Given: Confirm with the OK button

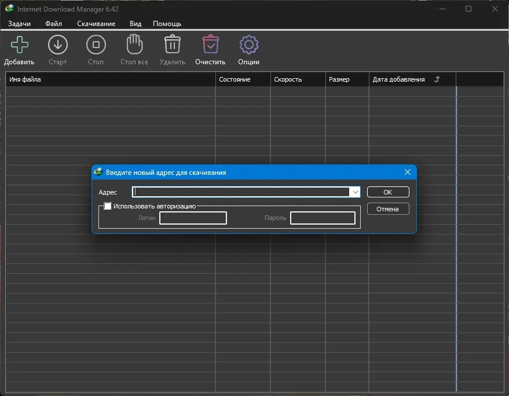Looking at the screenshot, I should [388, 192].
